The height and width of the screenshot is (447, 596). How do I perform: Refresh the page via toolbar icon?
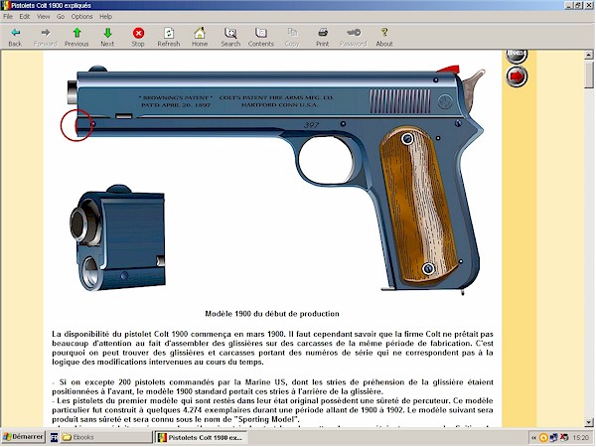point(169,33)
